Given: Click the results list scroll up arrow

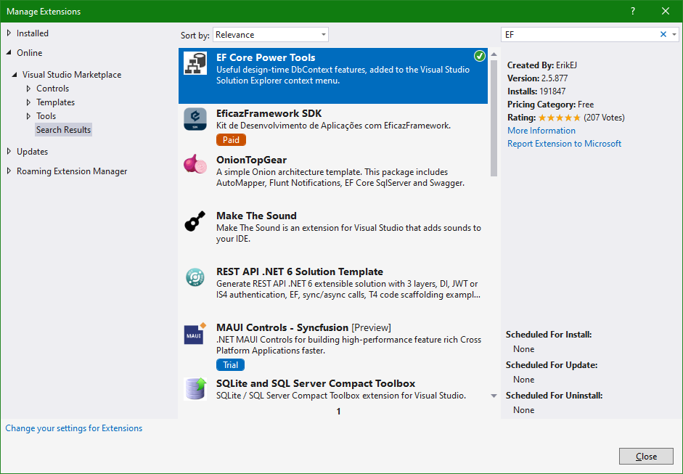Looking at the screenshot, I should pos(494,54).
